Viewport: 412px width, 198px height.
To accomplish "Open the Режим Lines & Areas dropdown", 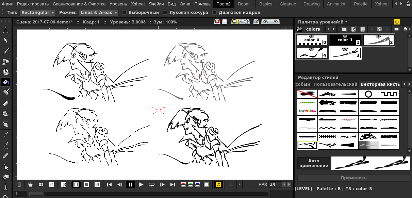I will (99, 12).
